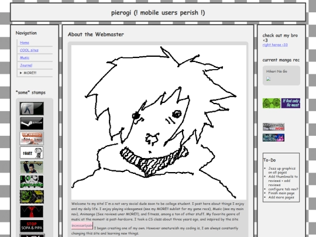The height and width of the screenshot is (237, 316).
Task: Click the green biohazard symbol stamp
Action: pyautogui.click(x=32, y=197)
